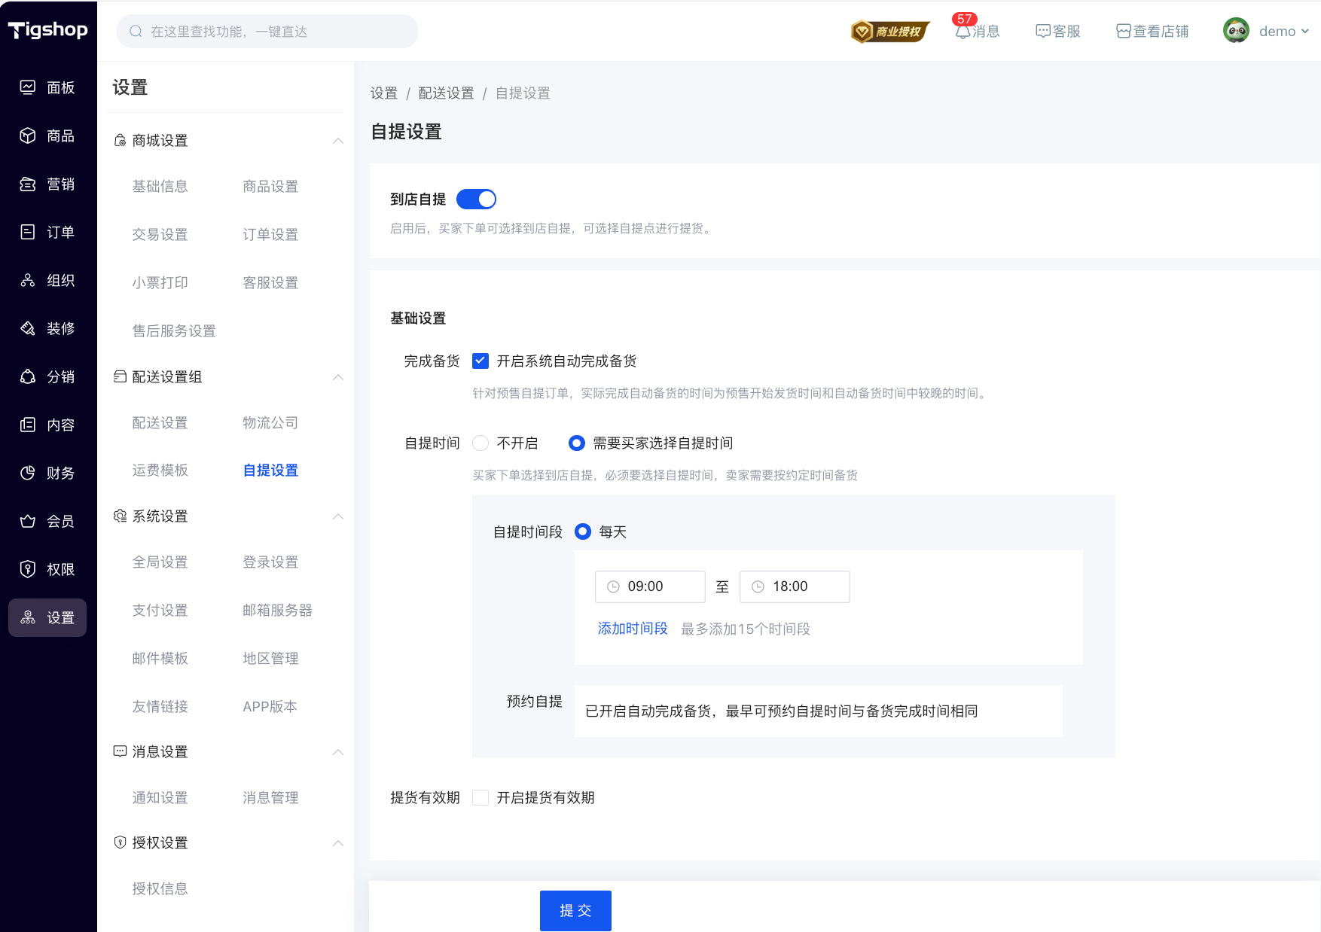Click the 09:00 start time field
Screen dimensions: 1321x932
[650, 586]
